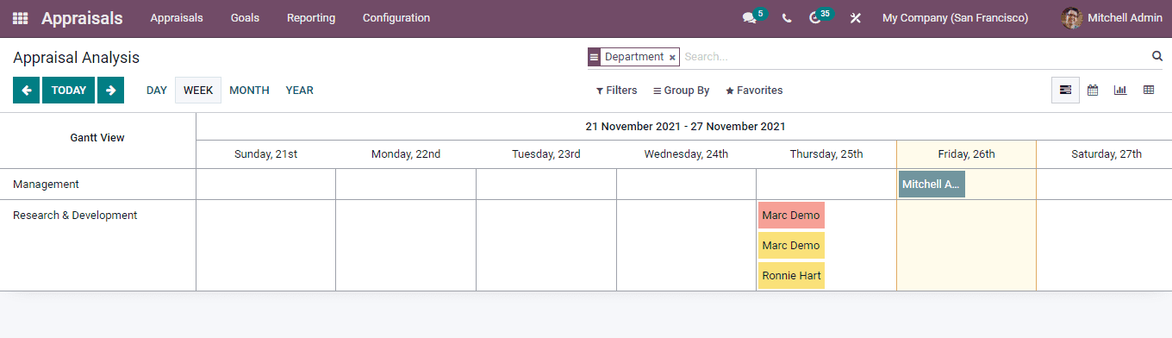Switch to graph view icon
The height and width of the screenshot is (338, 1172).
click(1120, 90)
